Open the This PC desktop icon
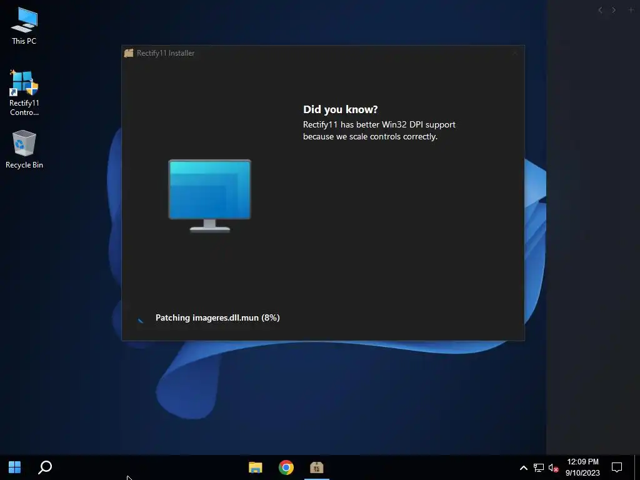 24,26
